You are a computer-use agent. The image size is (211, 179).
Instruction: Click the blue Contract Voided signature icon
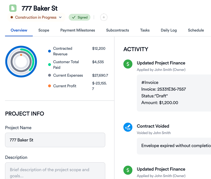click(128, 127)
